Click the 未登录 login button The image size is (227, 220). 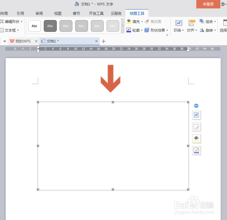tap(208, 4)
